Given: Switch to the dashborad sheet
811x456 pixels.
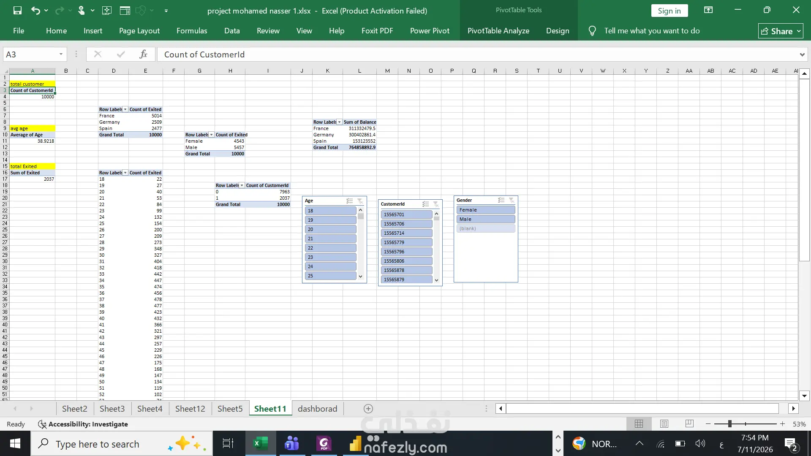Looking at the screenshot, I should click(318, 409).
